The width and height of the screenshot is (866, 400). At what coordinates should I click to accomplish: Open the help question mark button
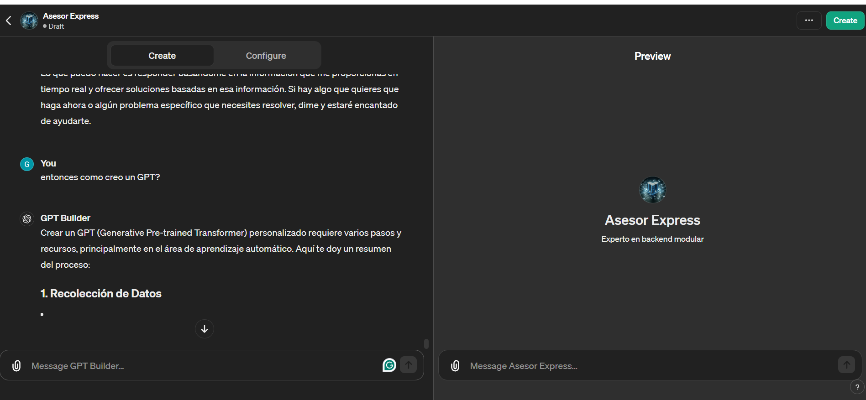[x=857, y=387]
